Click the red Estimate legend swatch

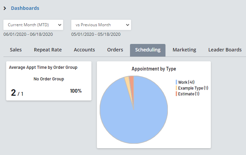pyautogui.click(x=176, y=94)
